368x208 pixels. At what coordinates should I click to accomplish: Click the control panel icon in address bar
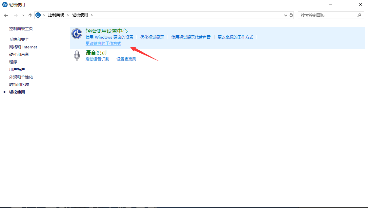point(38,15)
